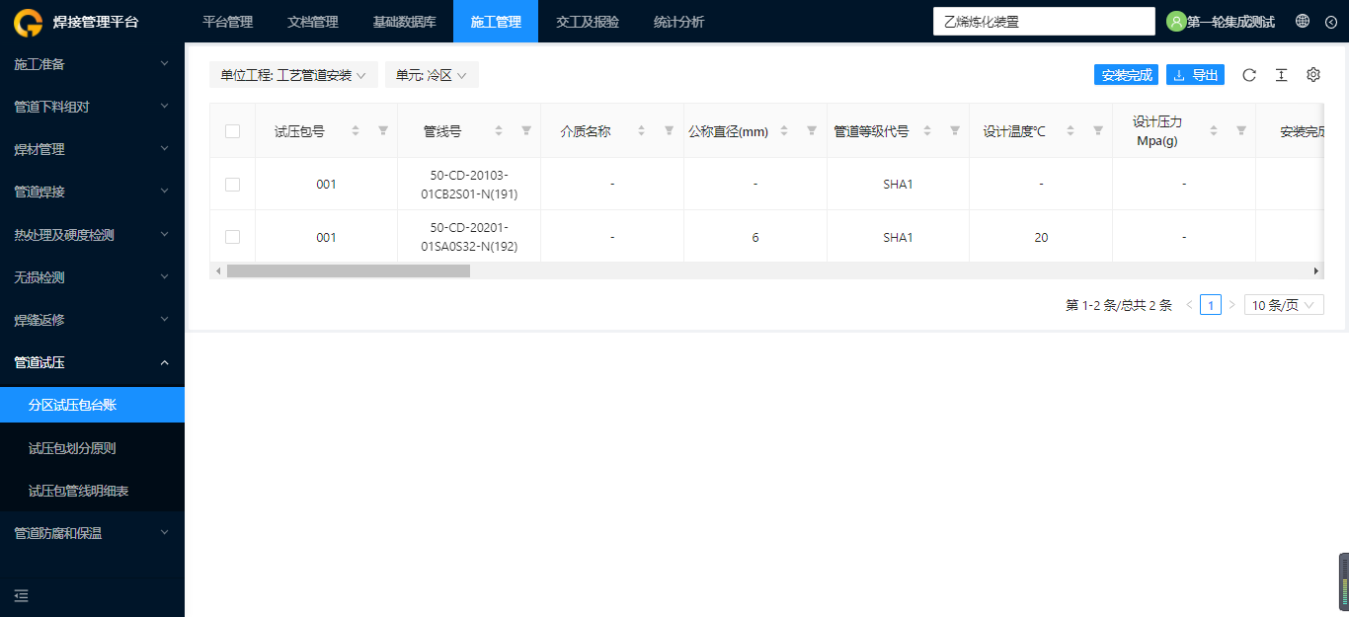This screenshot has width=1349, height=617.
Task: Filter the 试压包号 column
Action: pos(383,130)
